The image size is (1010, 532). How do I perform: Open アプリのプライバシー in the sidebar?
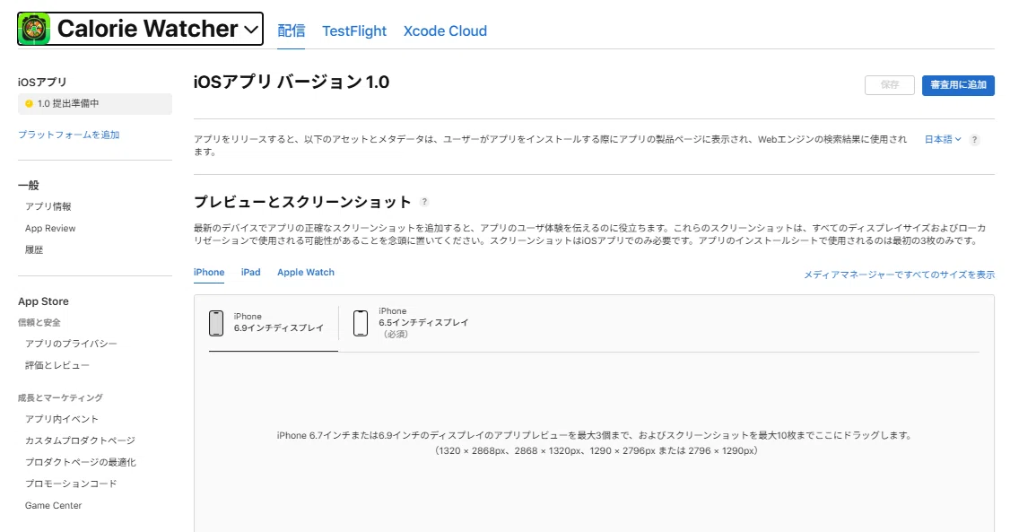pyautogui.click(x=71, y=344)
